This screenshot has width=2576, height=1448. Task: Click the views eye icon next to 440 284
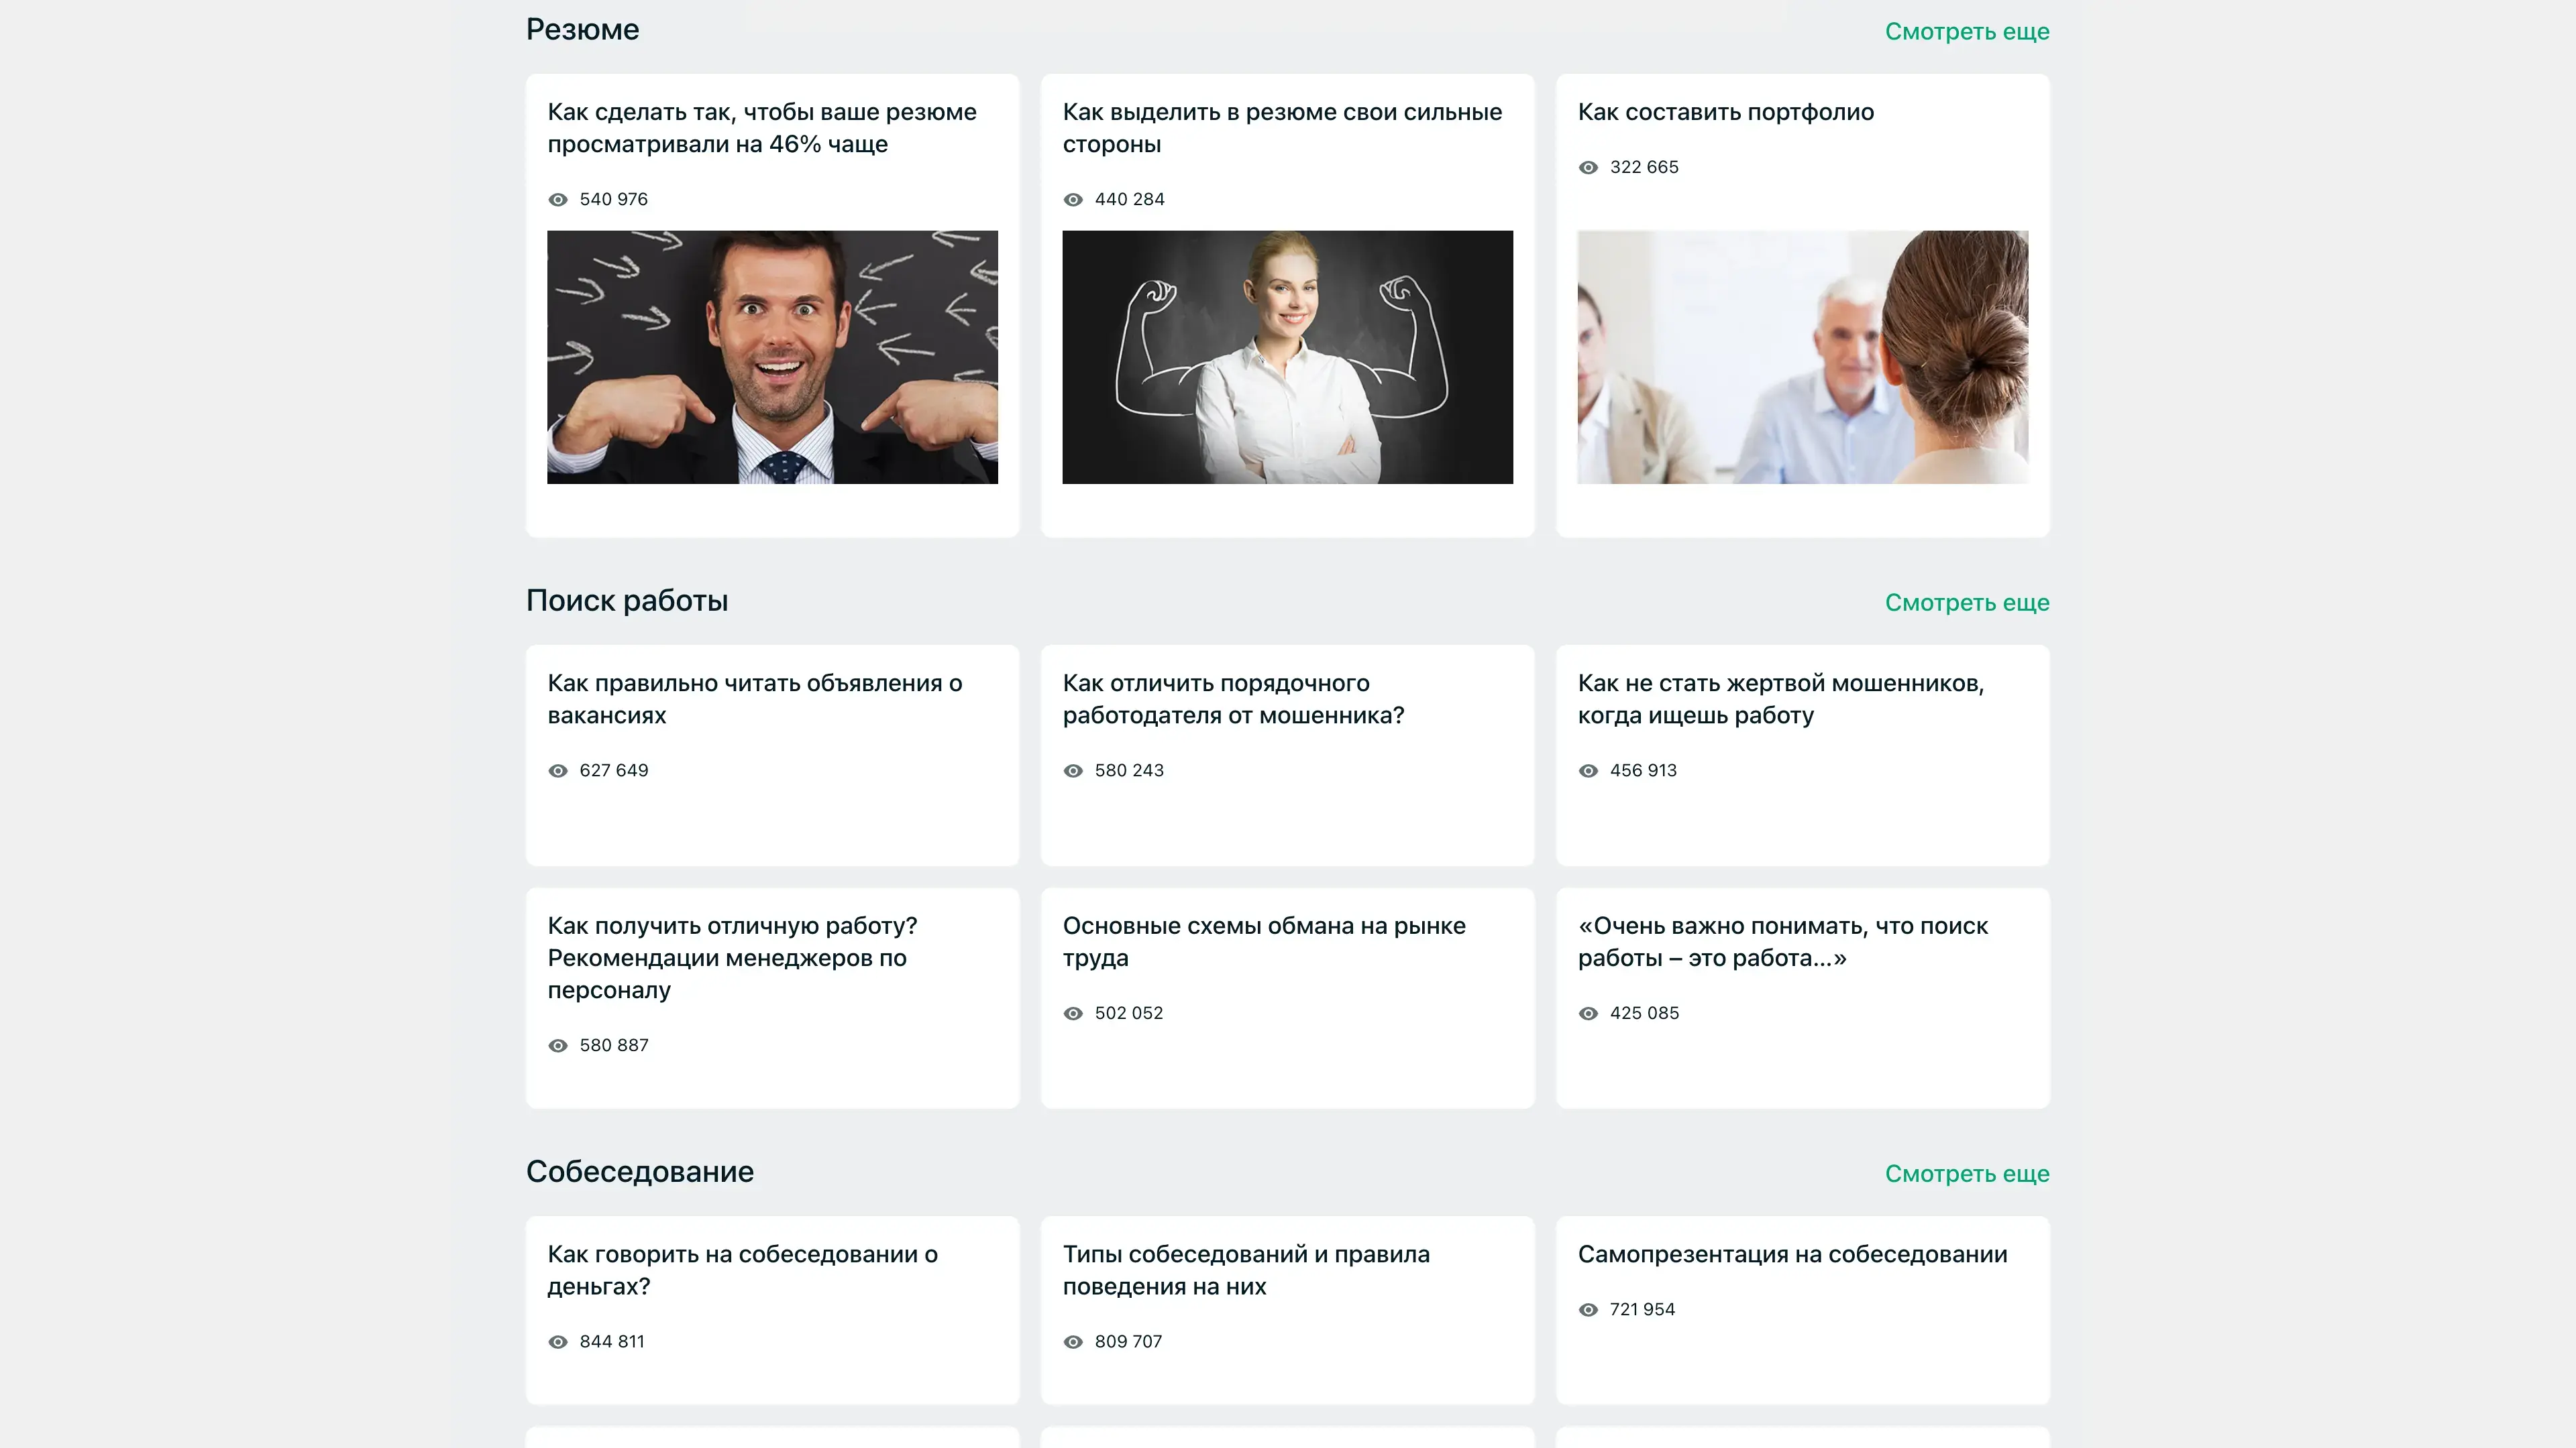tap(1073, 200)
